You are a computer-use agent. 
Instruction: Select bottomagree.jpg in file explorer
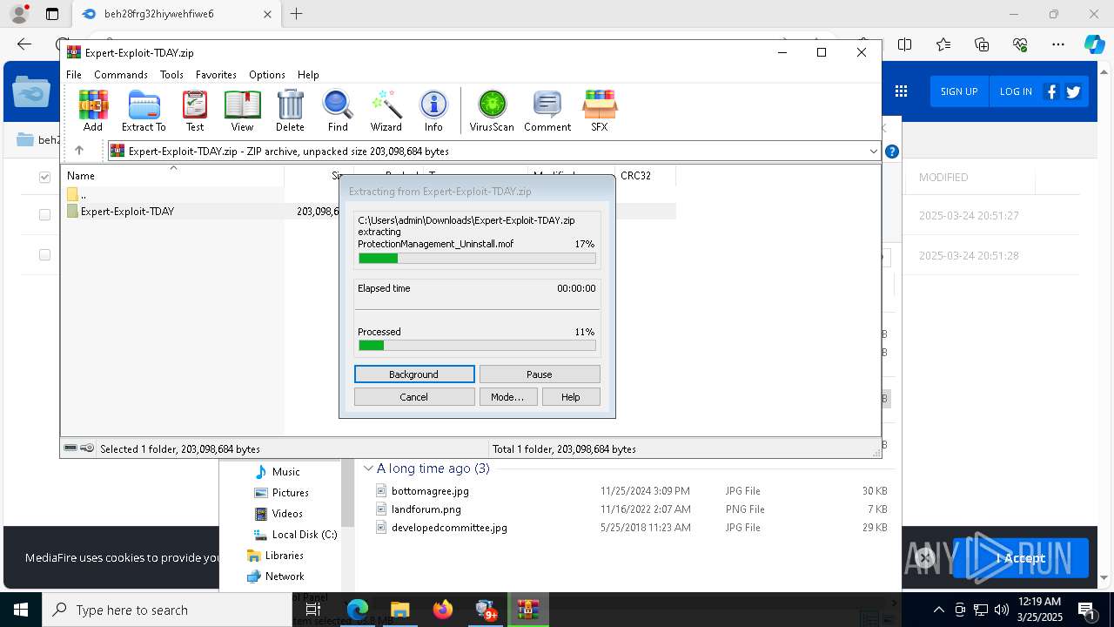(430, 491)
